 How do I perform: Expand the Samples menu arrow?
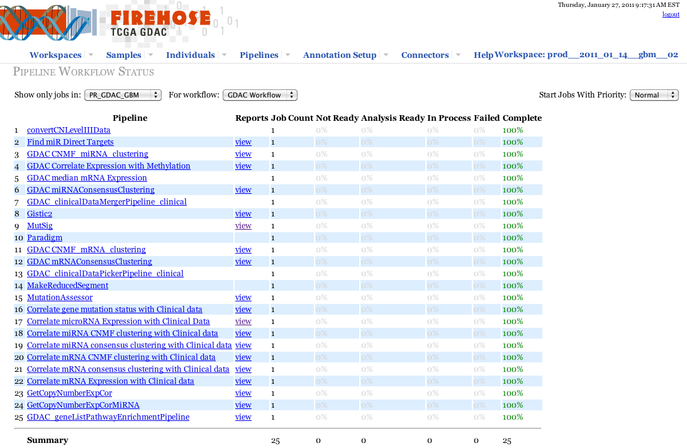pos(154,55)
